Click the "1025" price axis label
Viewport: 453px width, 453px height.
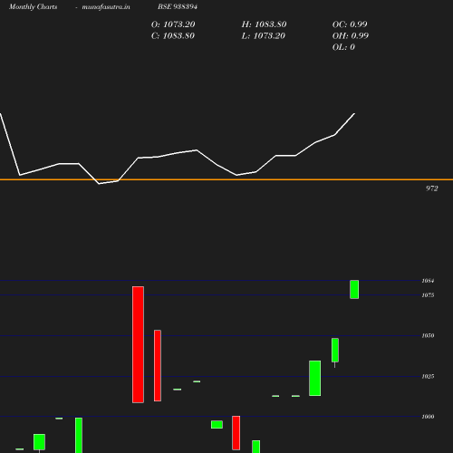coord(428,376)
